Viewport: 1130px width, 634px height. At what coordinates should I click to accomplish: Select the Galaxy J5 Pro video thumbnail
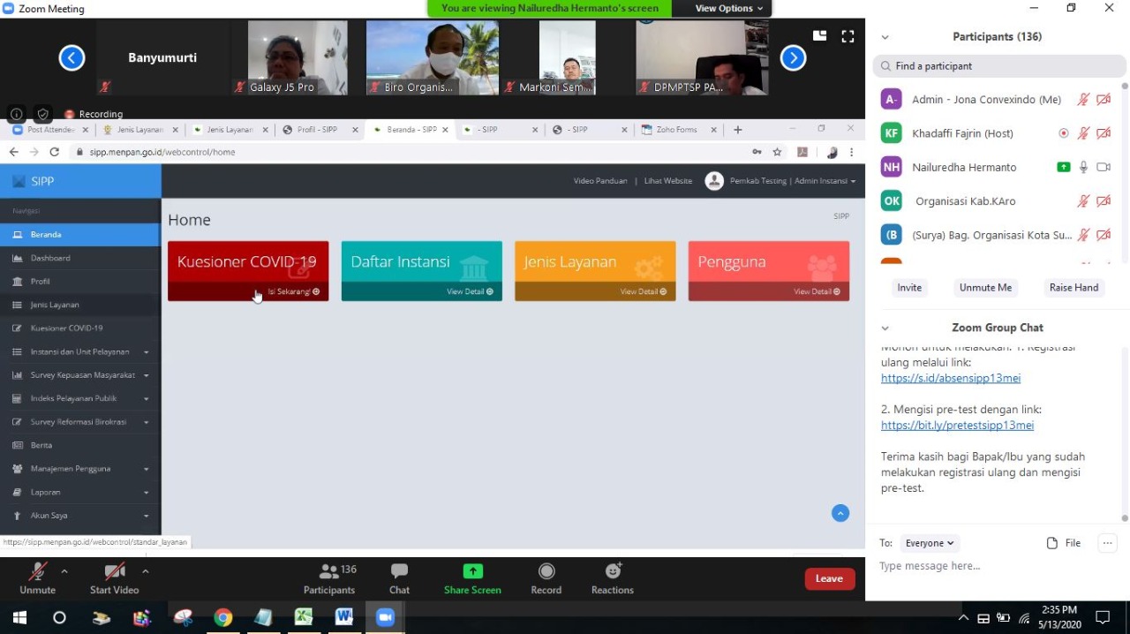(298, 57)
